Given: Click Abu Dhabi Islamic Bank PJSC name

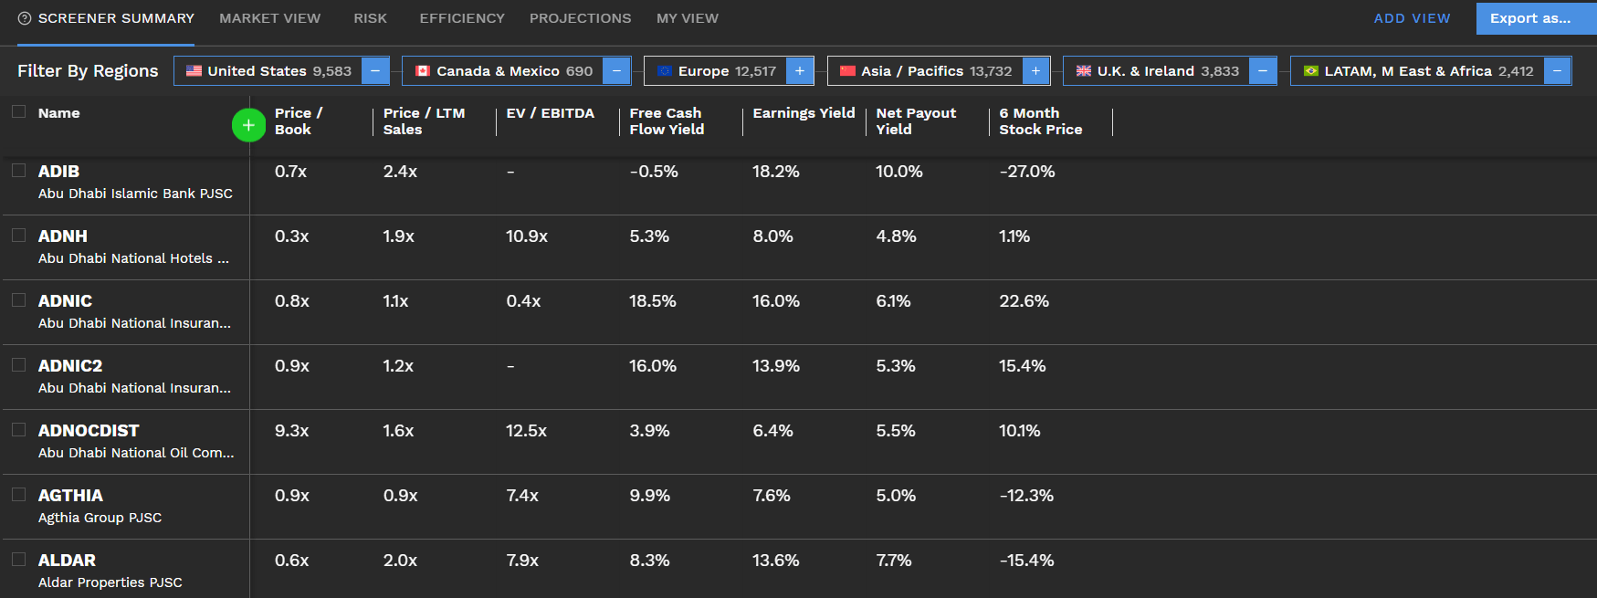Looking at the screenshot, I should tap(135, 194).
